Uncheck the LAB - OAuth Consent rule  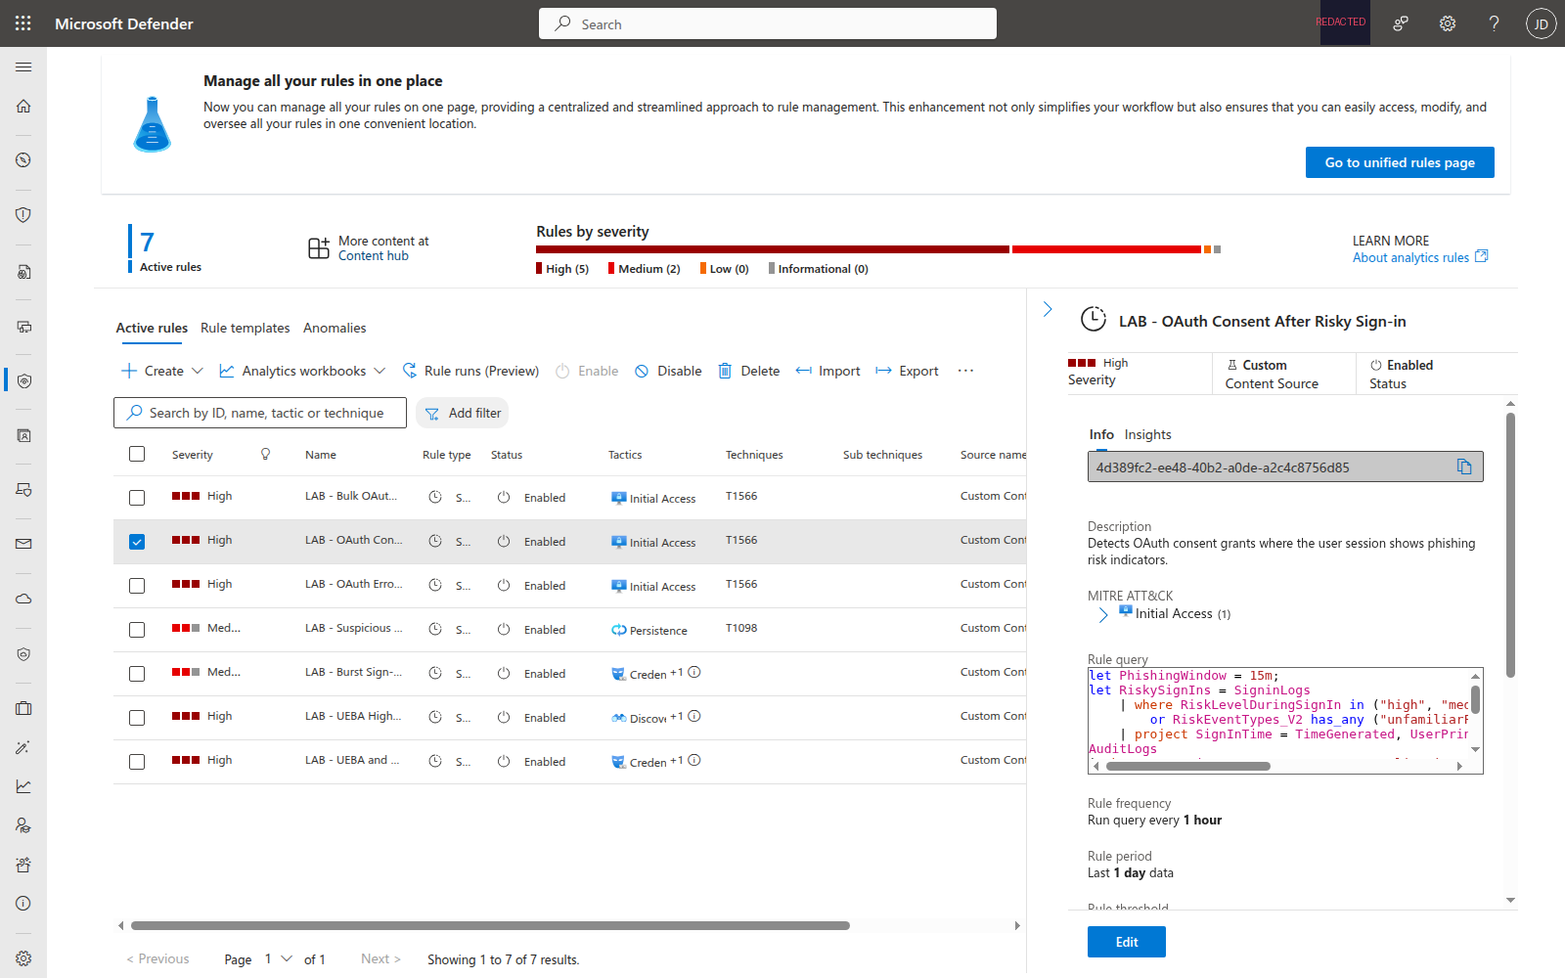[x=136, y=540]
